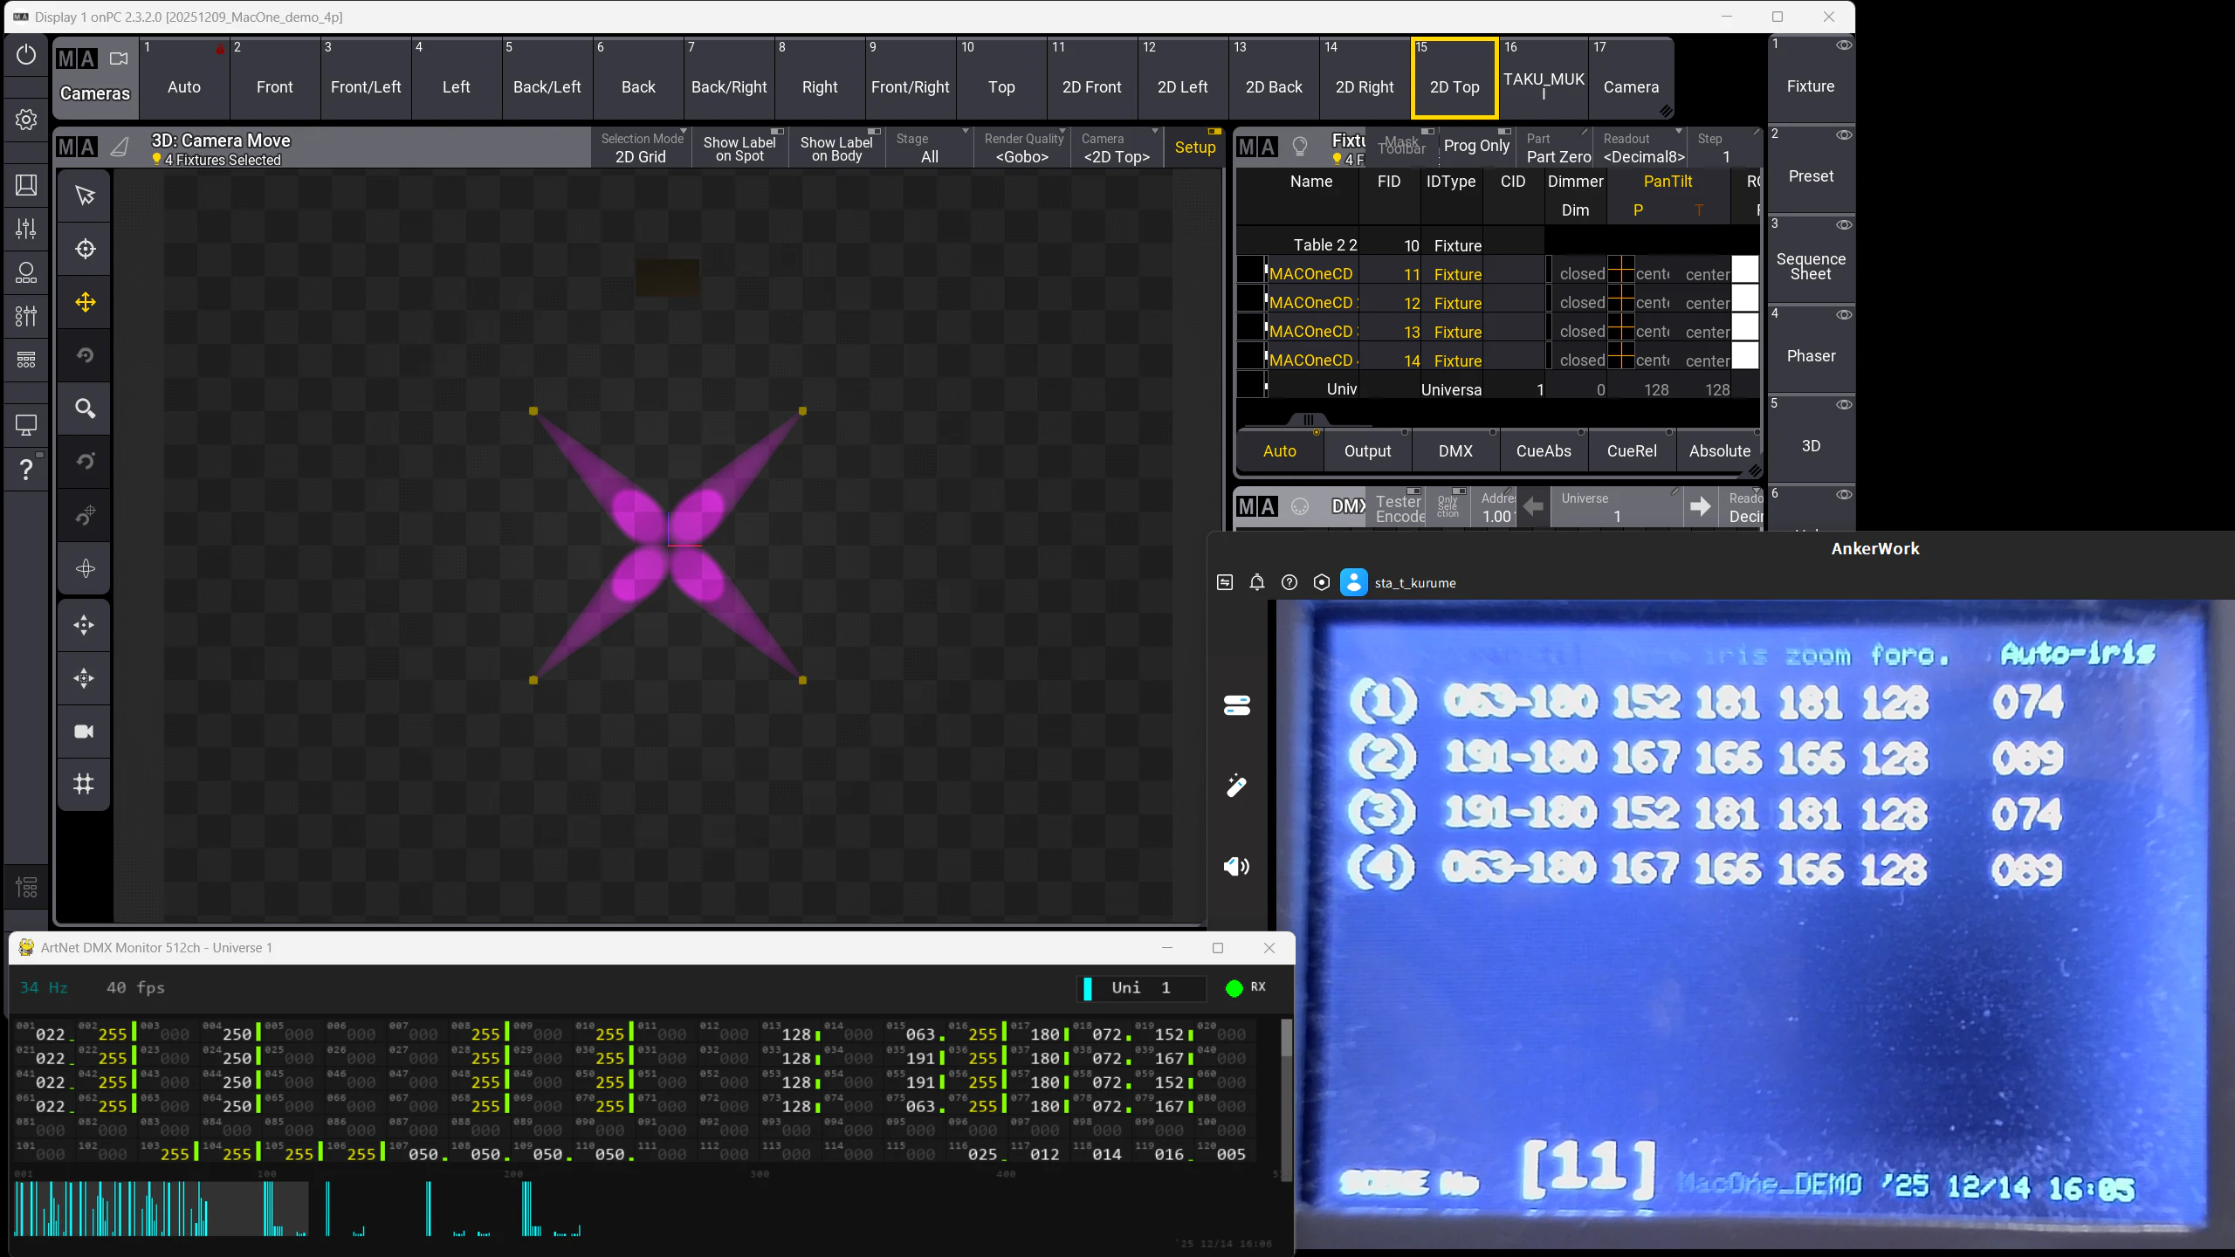2235x1257 pixels.
Task: Select the arrow pointer tool in 3D viewer
Action: [x=85, y=196]
